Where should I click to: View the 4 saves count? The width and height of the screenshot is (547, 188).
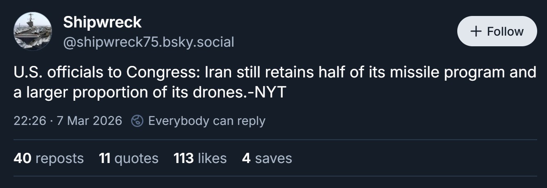click(x=267, y=158)
